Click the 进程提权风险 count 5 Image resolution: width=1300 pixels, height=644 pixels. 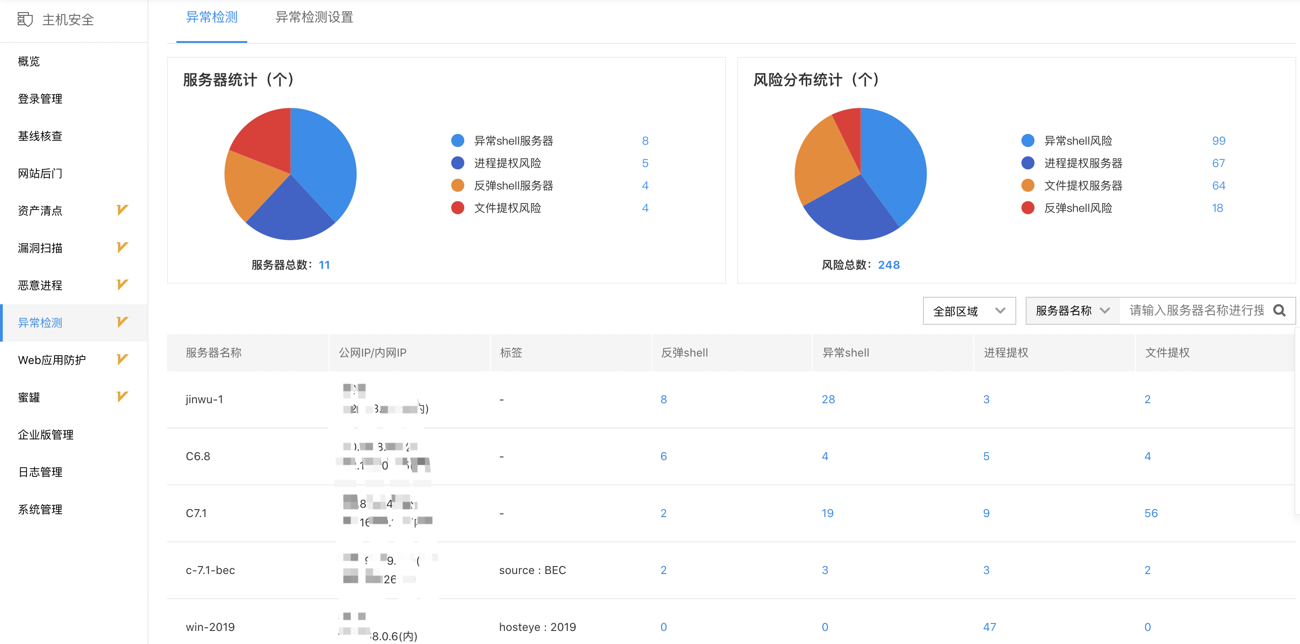coord(645,163)
